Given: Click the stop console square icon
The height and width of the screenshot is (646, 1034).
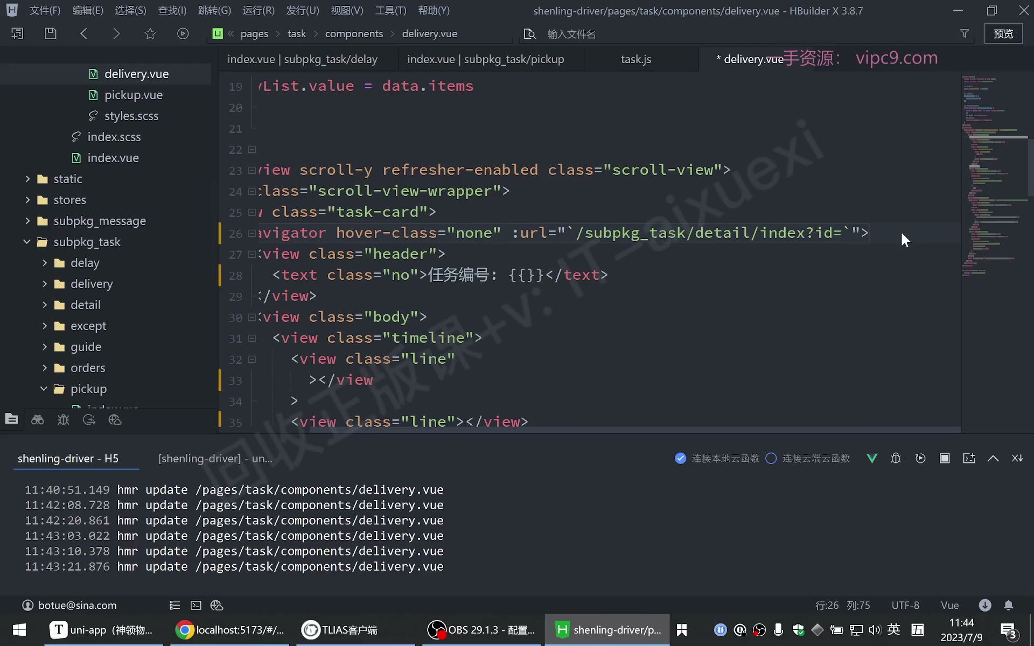Looking at the screenshot, I should 945,458.
